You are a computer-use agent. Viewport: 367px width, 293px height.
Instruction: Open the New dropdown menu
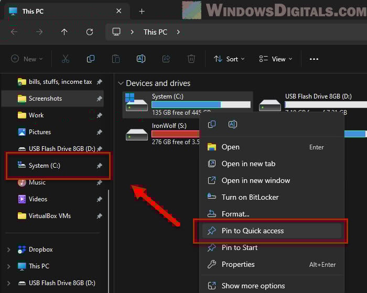[27, 59]
